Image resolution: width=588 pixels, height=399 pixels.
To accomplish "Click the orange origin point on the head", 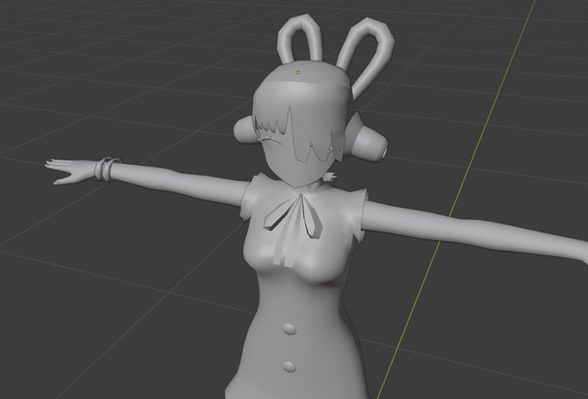I will 298,73.
